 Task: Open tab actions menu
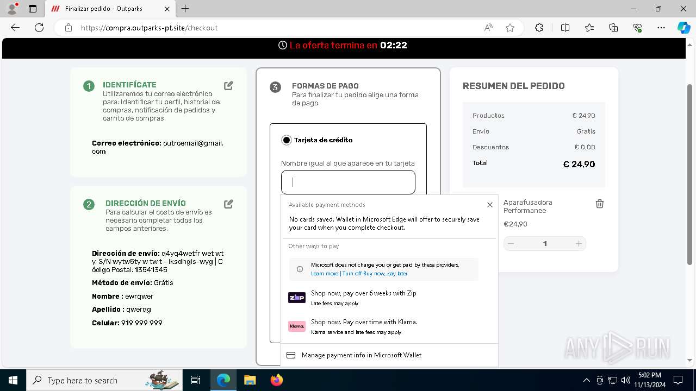[33, 9]
